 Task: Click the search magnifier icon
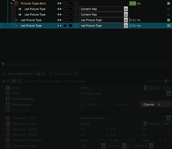tap(3, 64)
